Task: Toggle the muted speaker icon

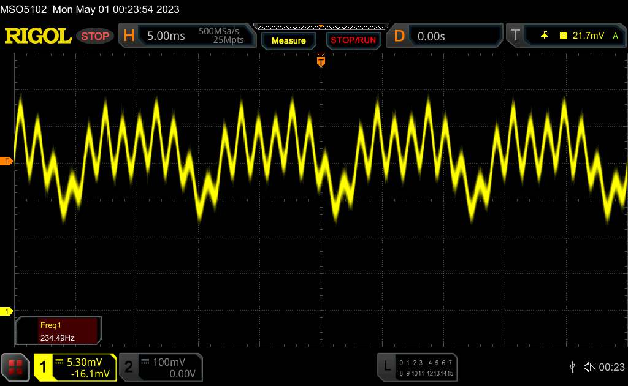Action: pos(589,367)
